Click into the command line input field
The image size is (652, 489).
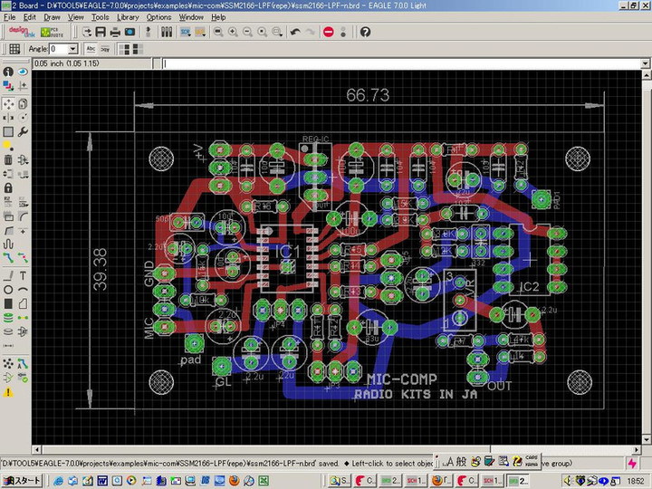point(398,64)
